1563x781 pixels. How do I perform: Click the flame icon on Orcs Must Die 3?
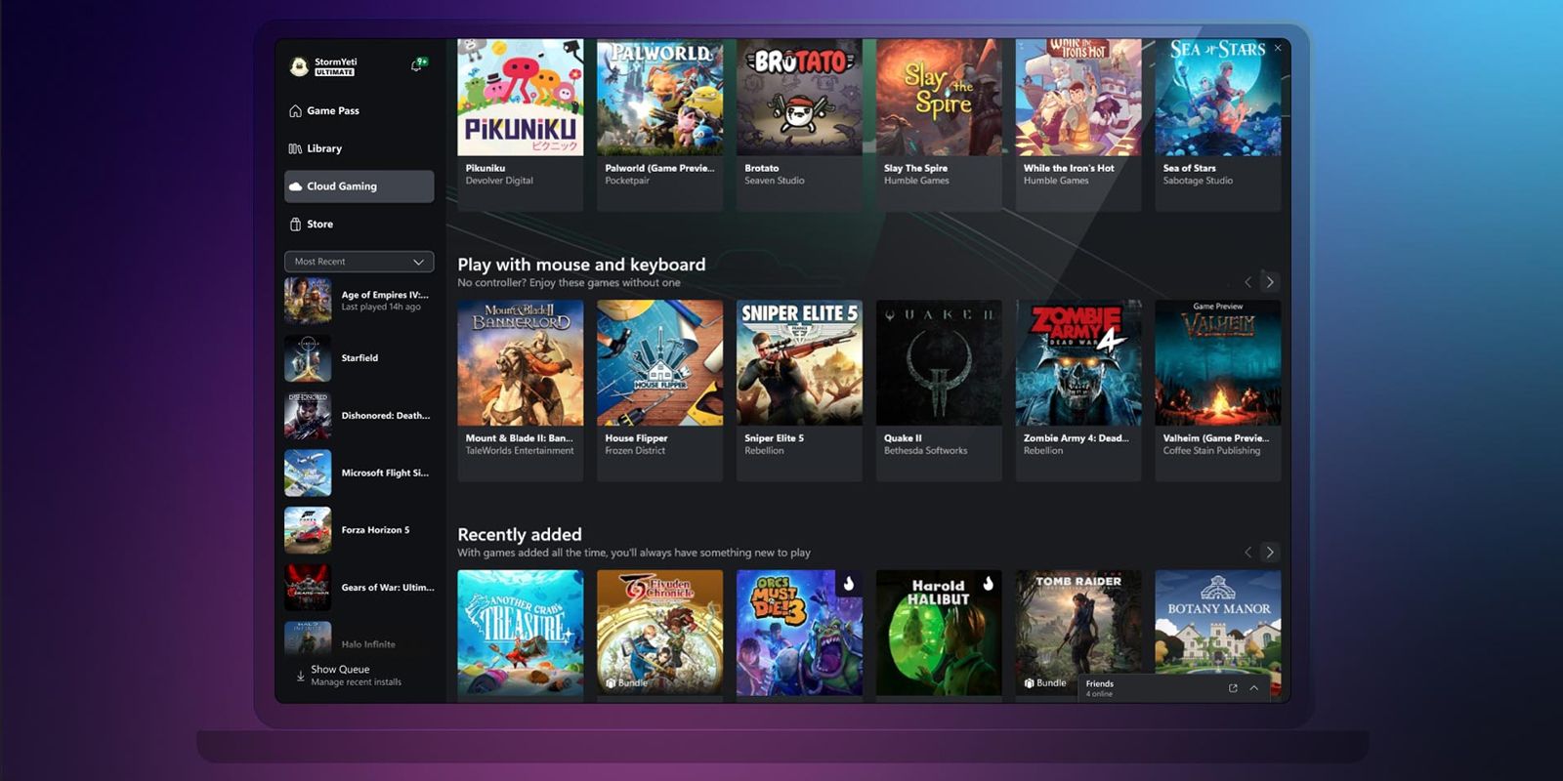click(x=848, y=583)
